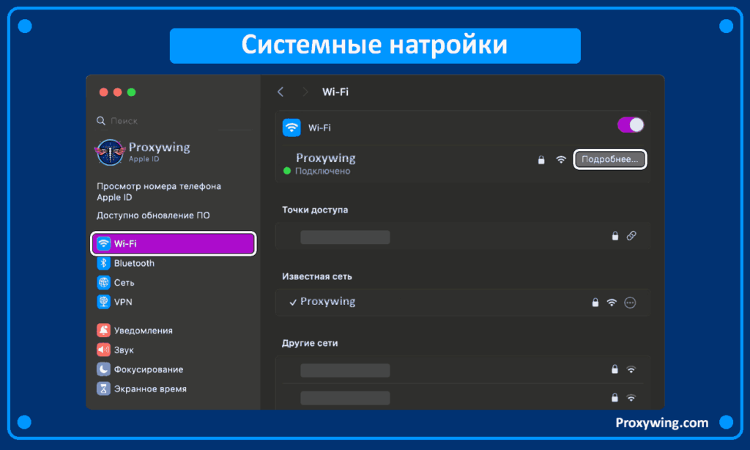The image size is (750, 450).
Task: Click the hotspot link icon under Точки доступа
Action: click(631, 235)
